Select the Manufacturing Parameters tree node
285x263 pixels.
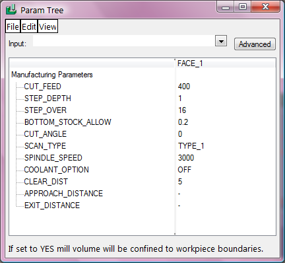coord(52,75)
